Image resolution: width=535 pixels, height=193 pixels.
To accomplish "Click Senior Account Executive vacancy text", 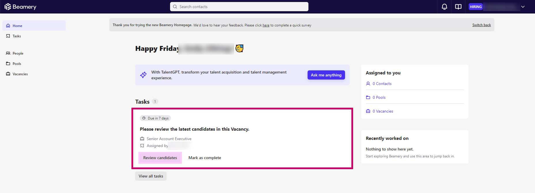I will [169, 139].
